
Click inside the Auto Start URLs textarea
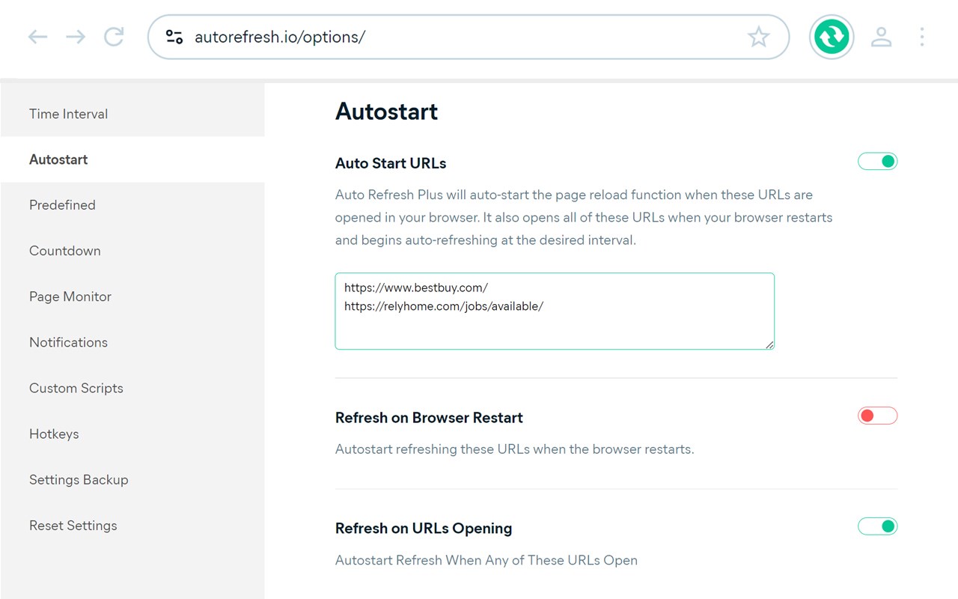click(x=554, y=326)
